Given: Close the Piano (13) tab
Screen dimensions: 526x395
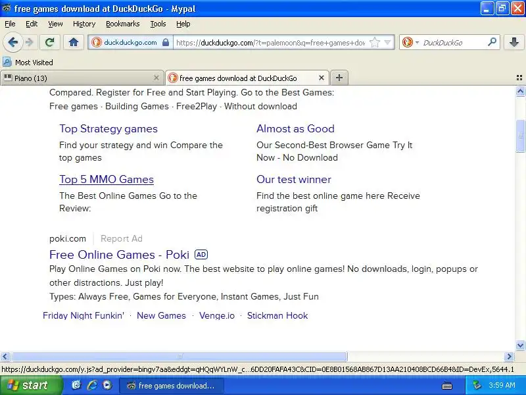Looking at the screenshot, I should (x=156, y=78).
